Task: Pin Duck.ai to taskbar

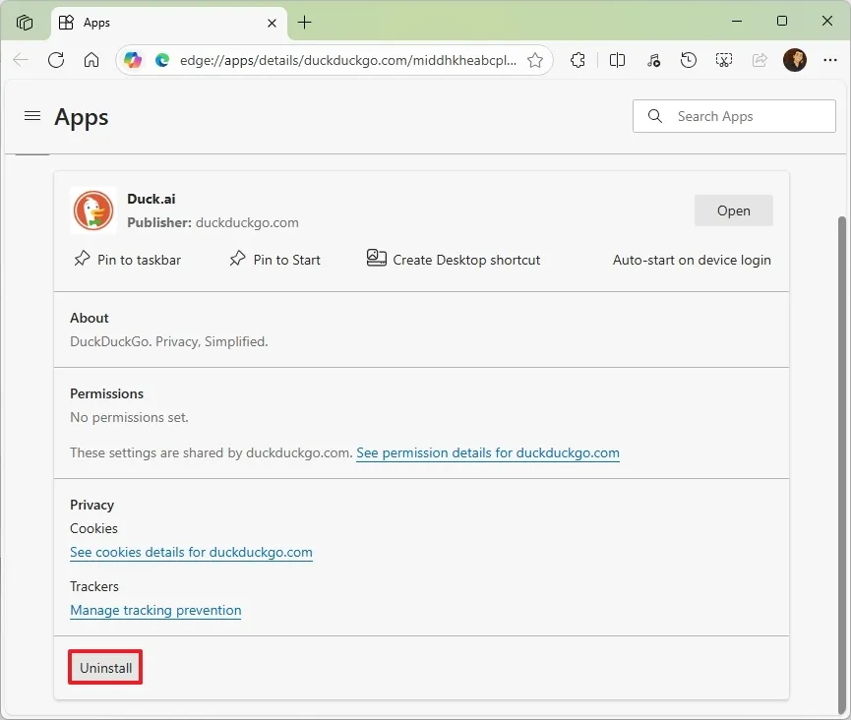Action: (x=128, y=260)
